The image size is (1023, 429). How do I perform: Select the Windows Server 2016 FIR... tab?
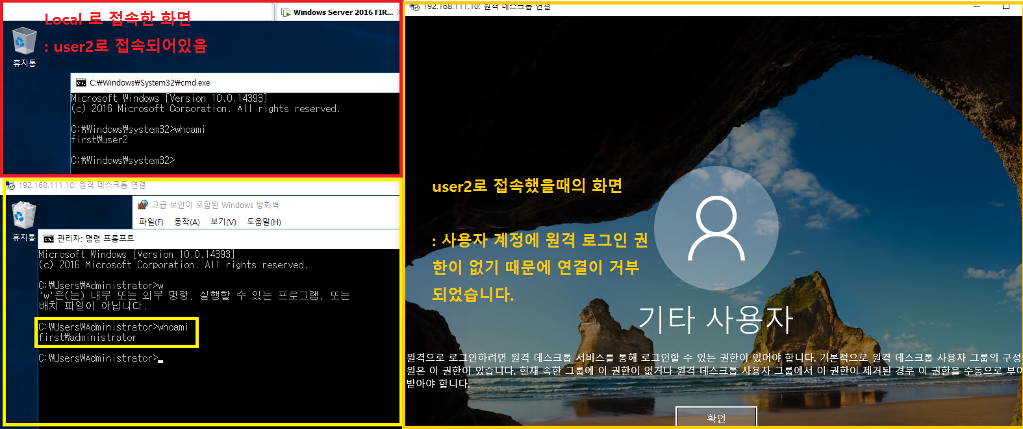(338, 12)
